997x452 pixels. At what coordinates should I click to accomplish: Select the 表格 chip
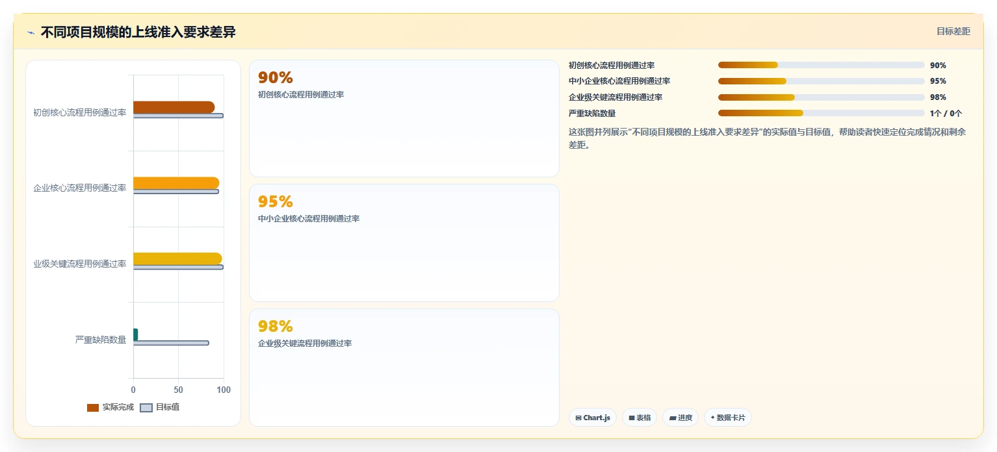coord(640,418)
